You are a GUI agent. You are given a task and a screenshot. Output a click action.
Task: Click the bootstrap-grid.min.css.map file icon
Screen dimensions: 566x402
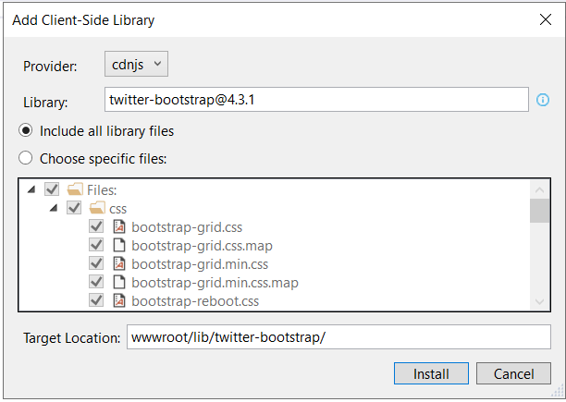[x=119, y=282]
